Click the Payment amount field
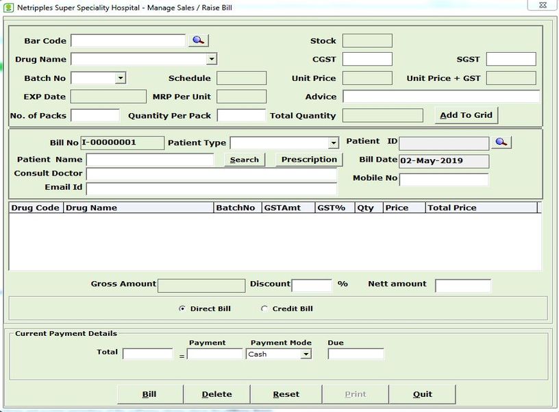This screenshot has height=412, width=559. coord(214,354)
